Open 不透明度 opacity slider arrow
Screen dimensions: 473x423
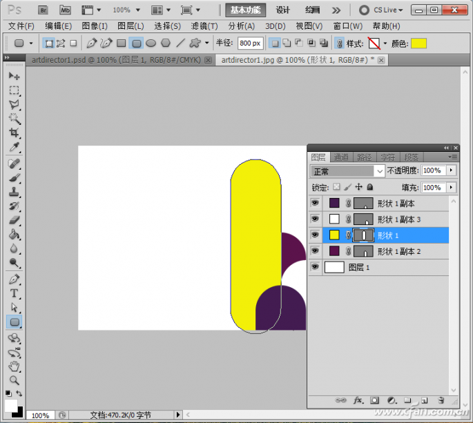click(451, 170)
